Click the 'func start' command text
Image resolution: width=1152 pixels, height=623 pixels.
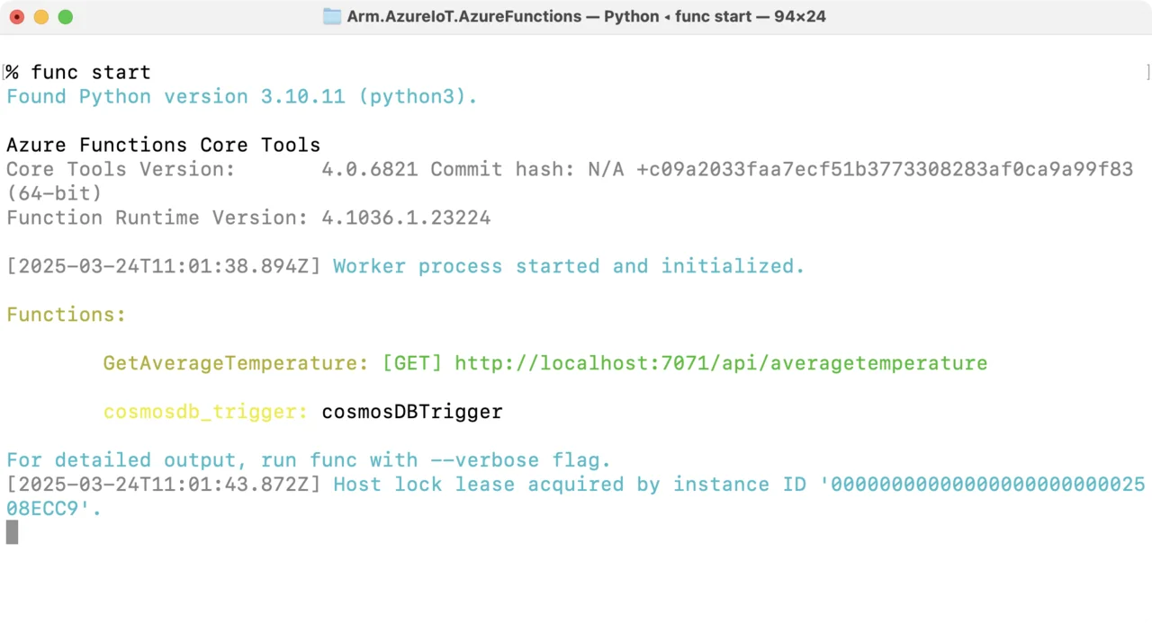[90, 72]
